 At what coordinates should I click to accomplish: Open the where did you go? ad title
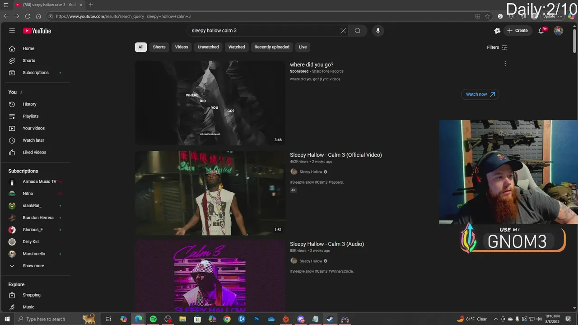312,65
